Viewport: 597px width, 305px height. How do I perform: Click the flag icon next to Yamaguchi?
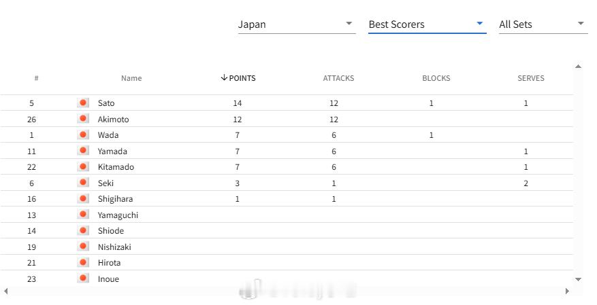tap(83, 215)
